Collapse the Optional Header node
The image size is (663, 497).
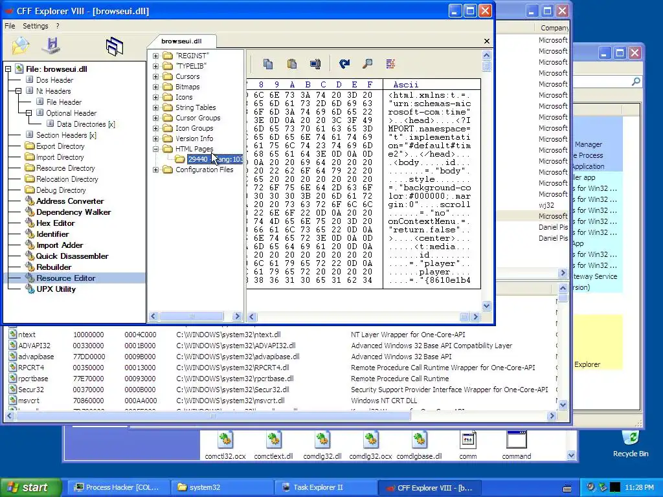click(x=28, y=113)
